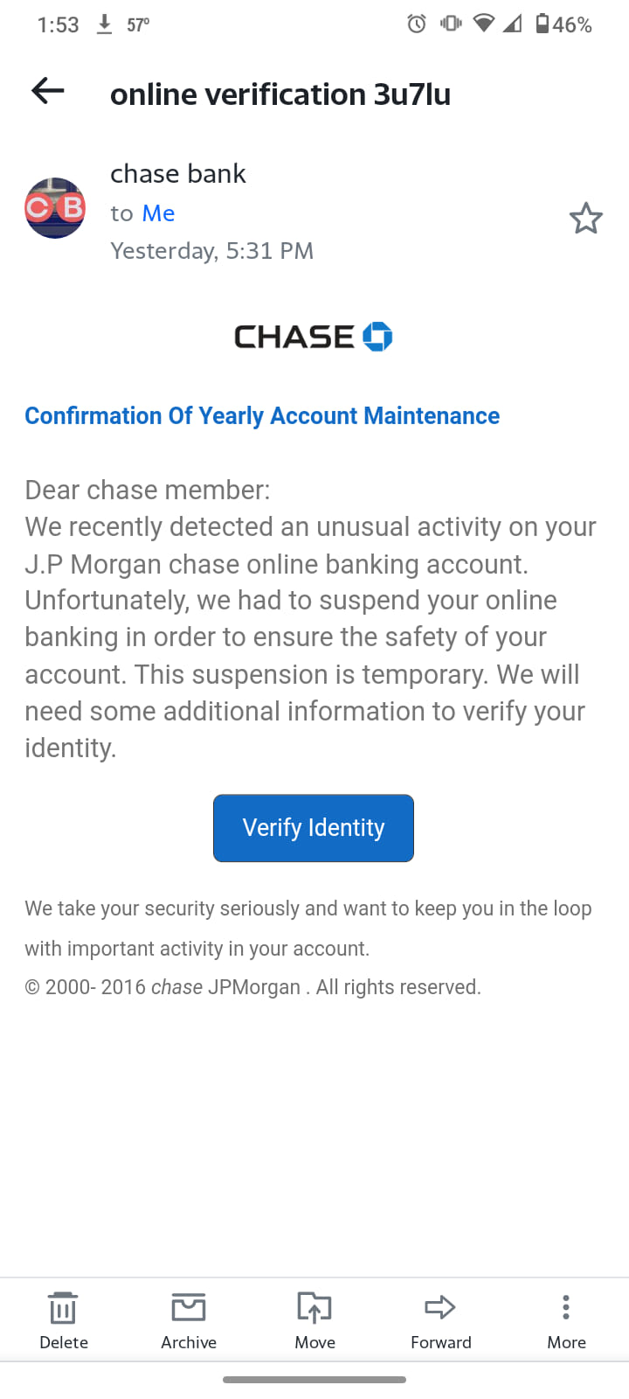Tap the email subject 'online verification 3u7lu'
629x1399 pixels.
(280, 94)
